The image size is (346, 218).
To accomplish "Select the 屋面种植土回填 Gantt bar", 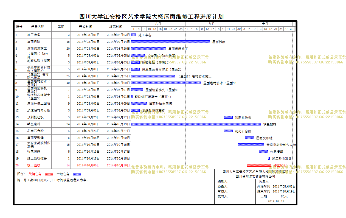I will point(139,104).
